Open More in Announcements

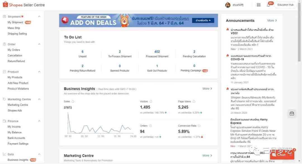point(272,20)
